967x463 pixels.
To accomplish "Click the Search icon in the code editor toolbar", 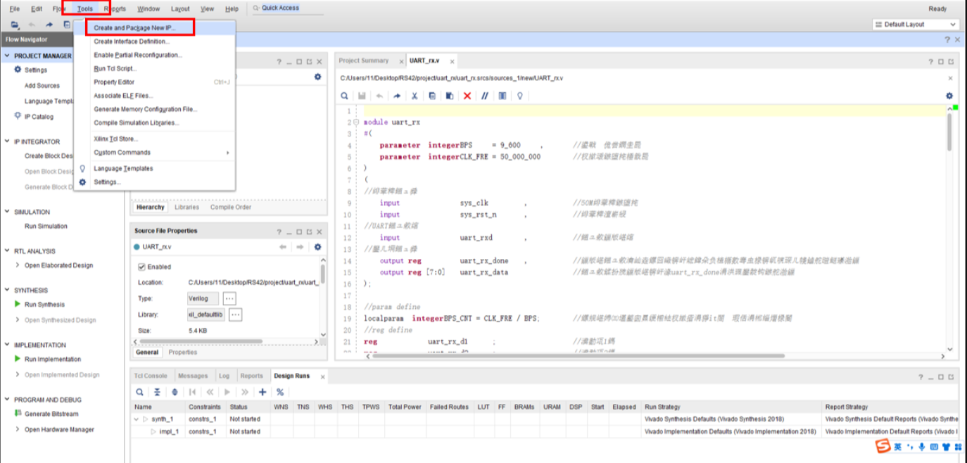I will [344, 96].
